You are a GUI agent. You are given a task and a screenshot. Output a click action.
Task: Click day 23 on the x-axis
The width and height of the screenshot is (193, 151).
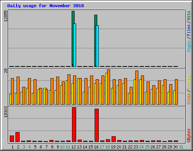136,147
